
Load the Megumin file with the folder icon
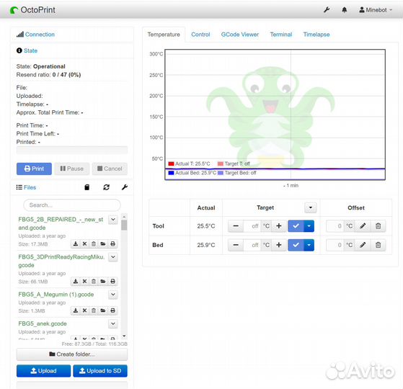[103, 310]
